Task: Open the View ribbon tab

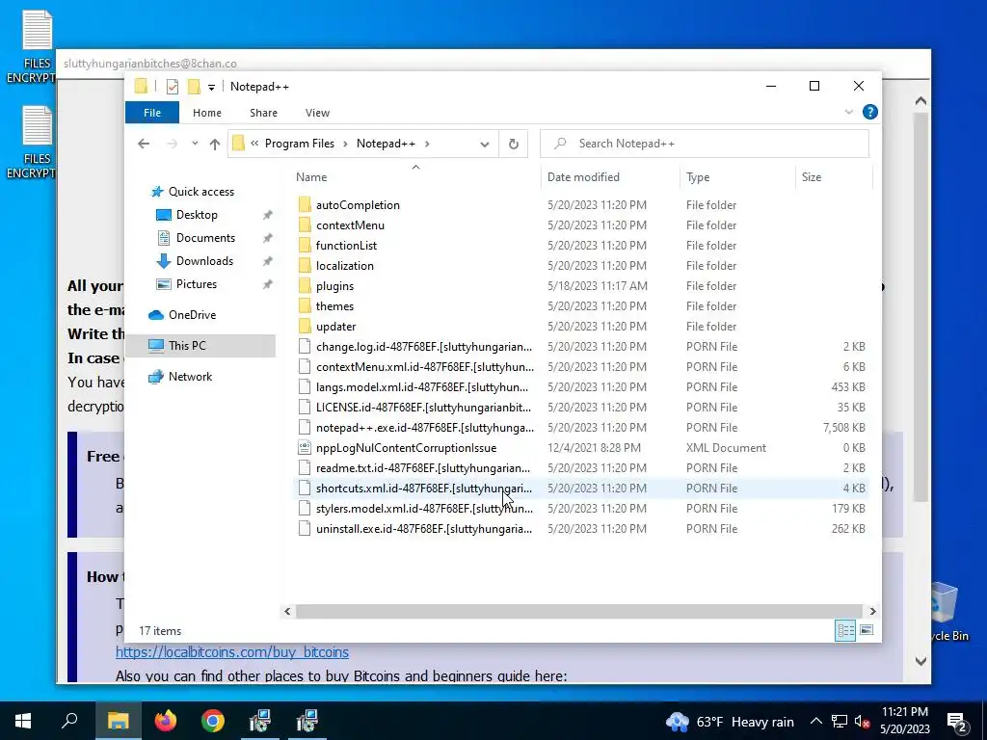Action: click(317, 113)
